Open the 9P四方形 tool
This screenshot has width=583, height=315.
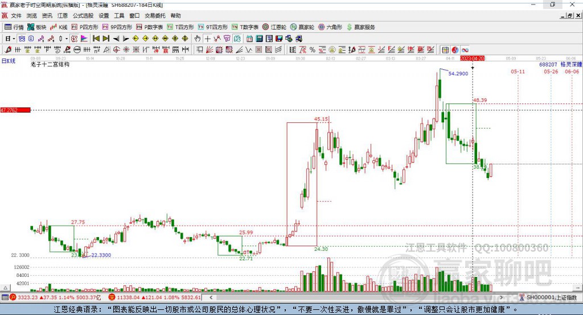[117, 27]
